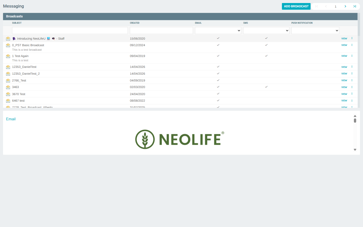363x227 pixels.
Task: Click the SMS column header
Action: click(246, 23)
